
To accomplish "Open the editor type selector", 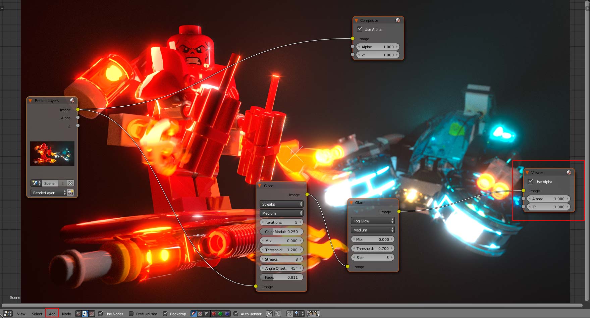I will click(7, 314).
